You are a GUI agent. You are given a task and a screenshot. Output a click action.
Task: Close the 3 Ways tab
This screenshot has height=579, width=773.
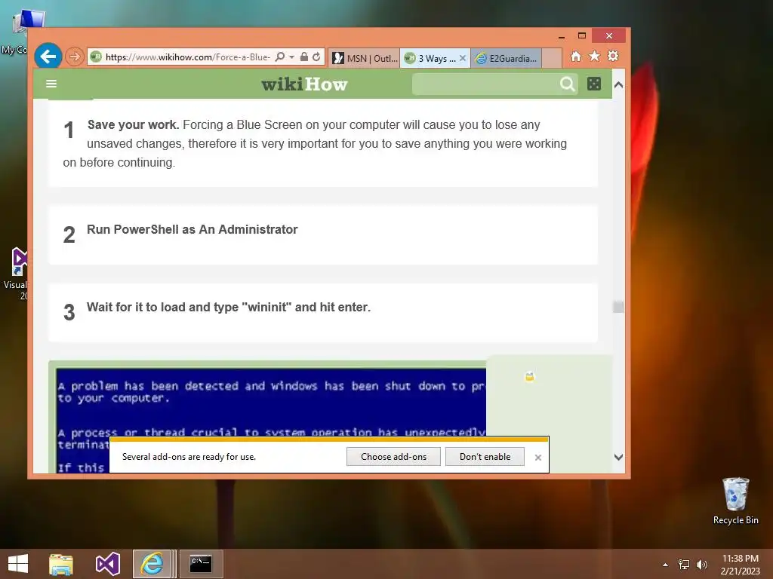[463, 58]
